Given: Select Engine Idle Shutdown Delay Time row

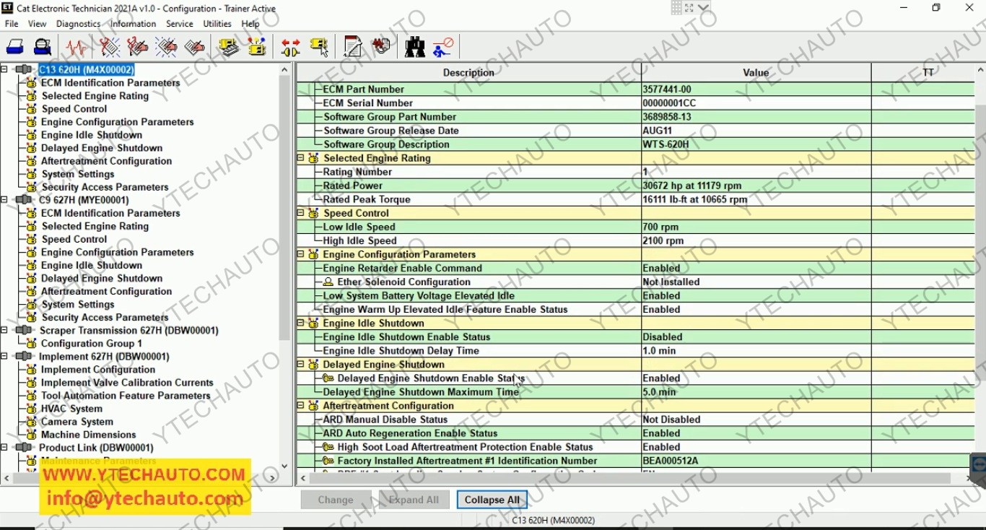Looking at the screenshot, I should [635, 351].
